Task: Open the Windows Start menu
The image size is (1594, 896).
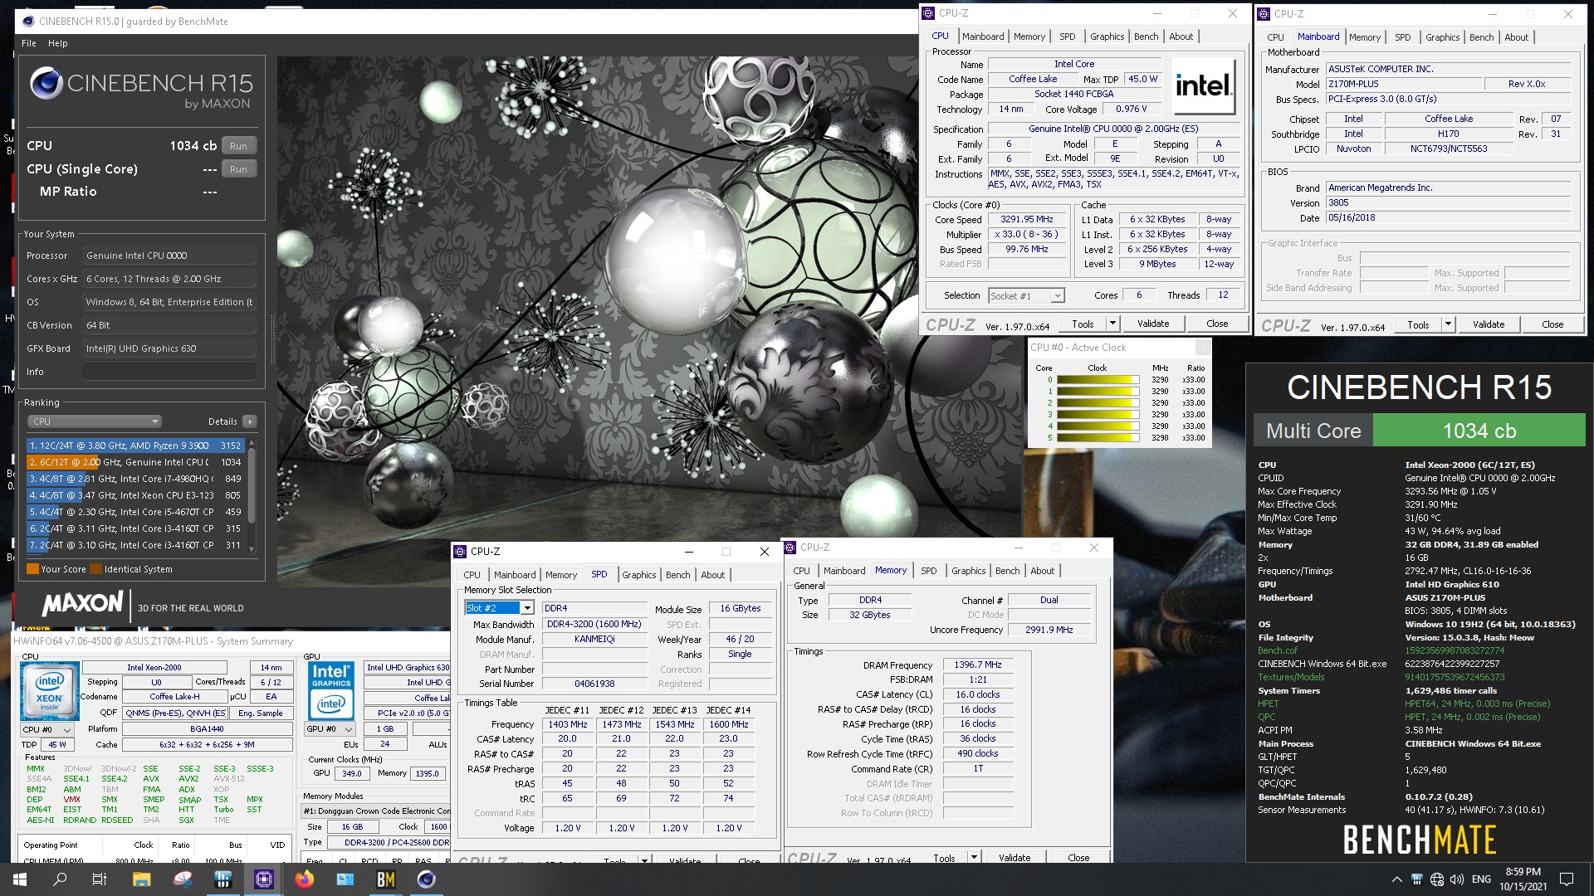Action: coord(19,879)
